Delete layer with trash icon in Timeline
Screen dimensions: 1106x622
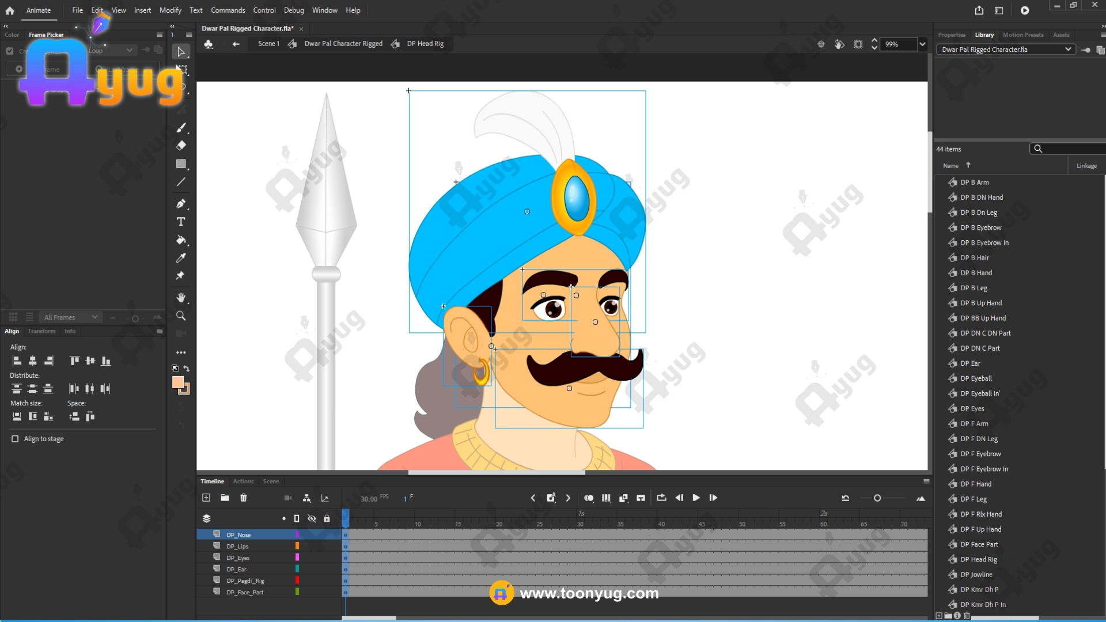coord(243,498)
